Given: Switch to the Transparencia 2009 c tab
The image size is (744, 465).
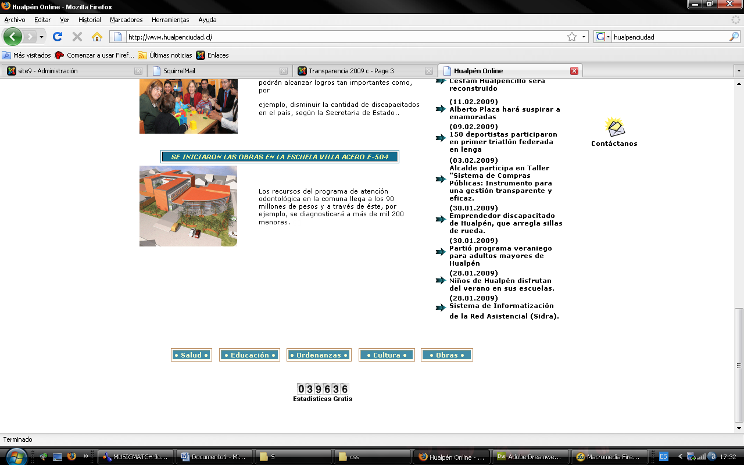Looking at the screenshot, I should [x=364, y=71].
